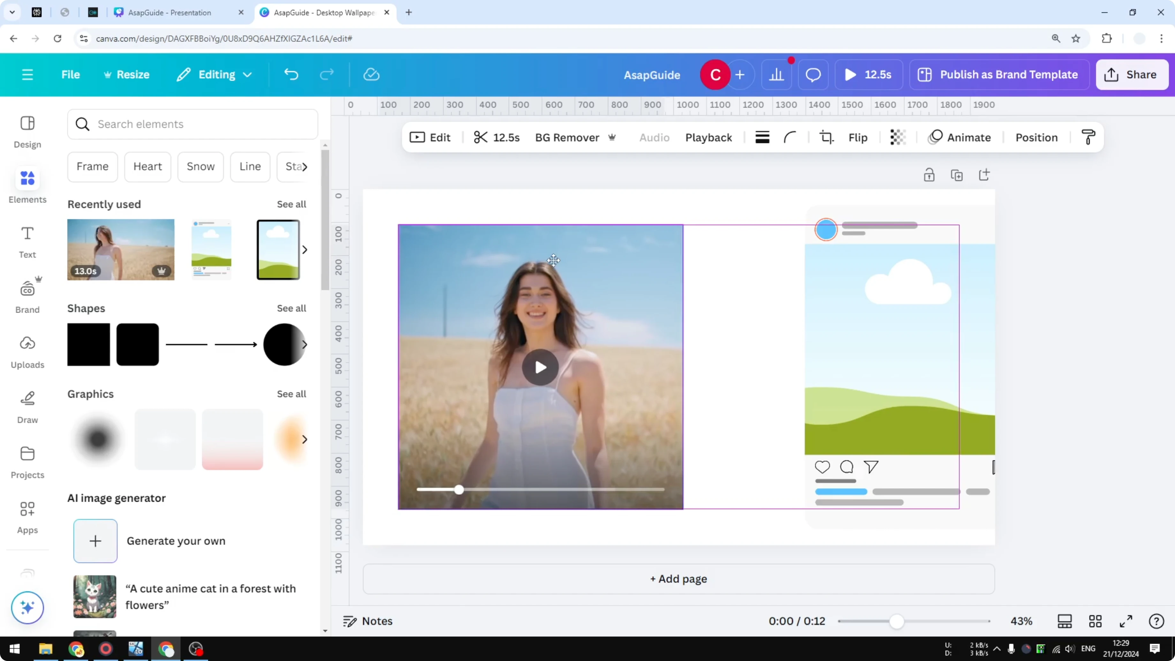
Task: Open the File menu
Action: [71, 74]
